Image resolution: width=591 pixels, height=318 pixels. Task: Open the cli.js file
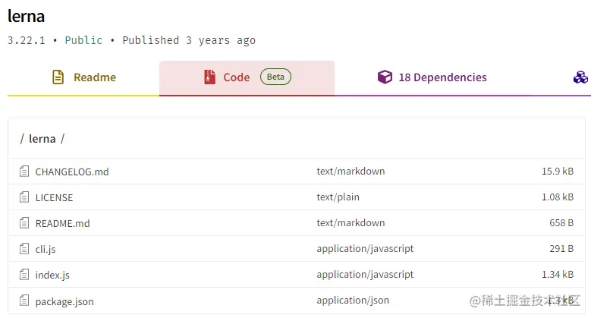tap(46, 250)
